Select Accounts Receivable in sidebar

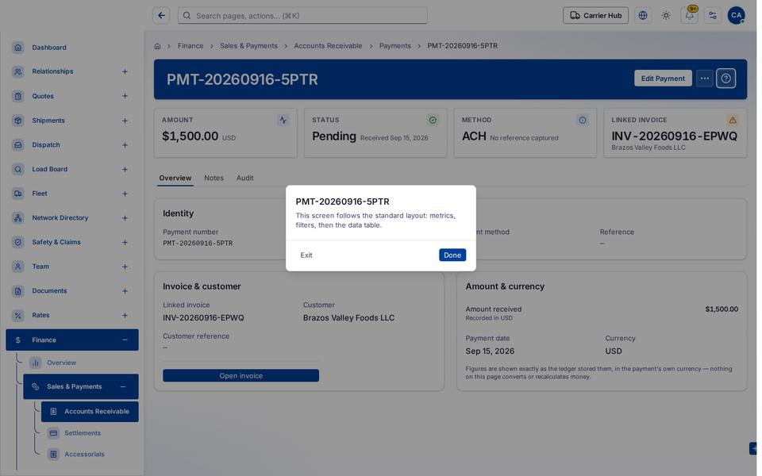90,412
